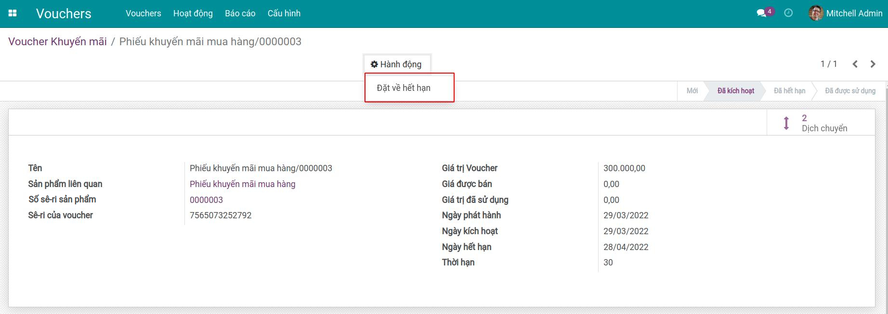The height and width of the screenshot is (314, 888).
Task: Click the Thời hạn value 30
Action: [x=608, y=263]
